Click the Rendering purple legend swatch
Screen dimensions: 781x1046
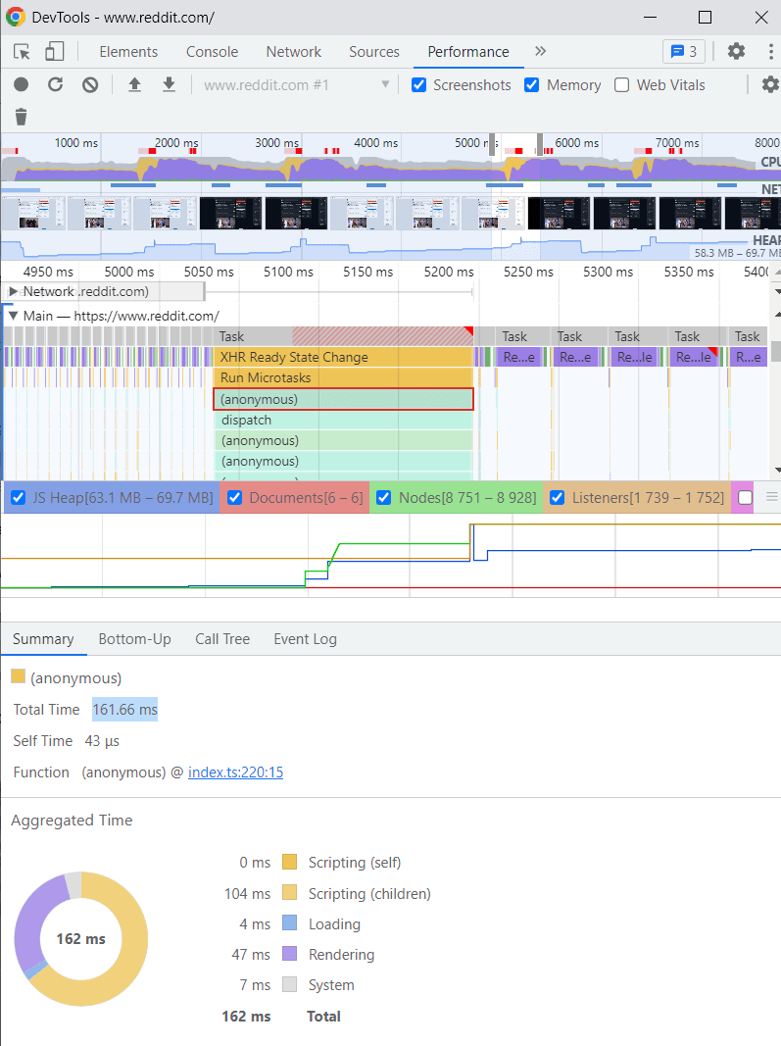(289, 954)
